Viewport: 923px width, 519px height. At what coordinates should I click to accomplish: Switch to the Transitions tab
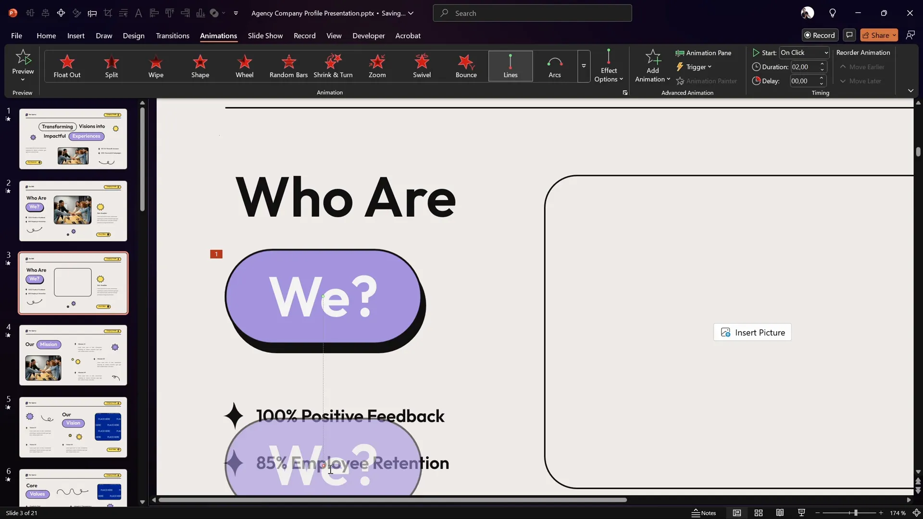point(172,36)
